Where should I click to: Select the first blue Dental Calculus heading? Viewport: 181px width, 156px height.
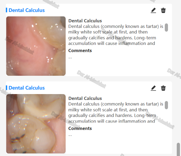(27, 10)
